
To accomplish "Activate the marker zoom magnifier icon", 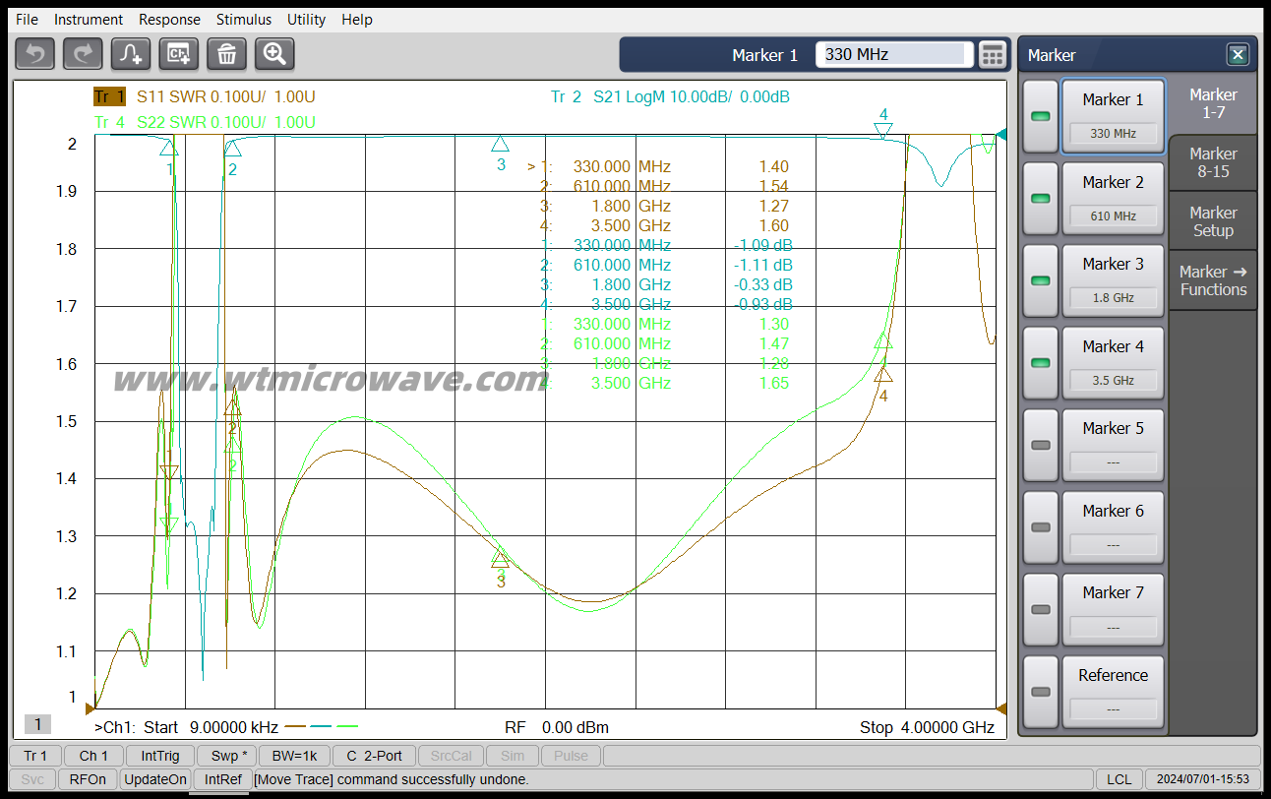I will click(x=273, y=54).
